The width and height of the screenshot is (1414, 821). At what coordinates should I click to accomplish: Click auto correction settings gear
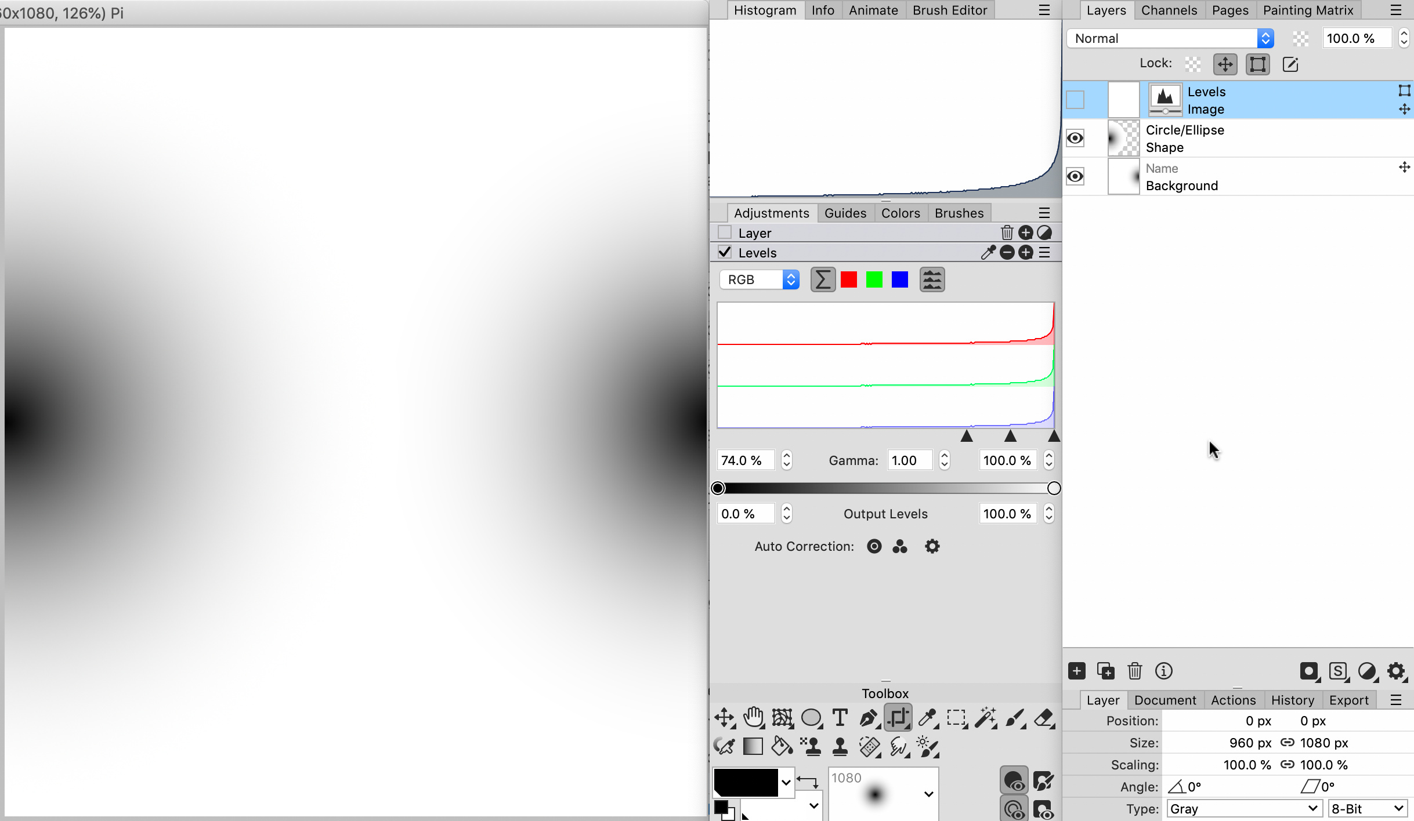[932, 546]
